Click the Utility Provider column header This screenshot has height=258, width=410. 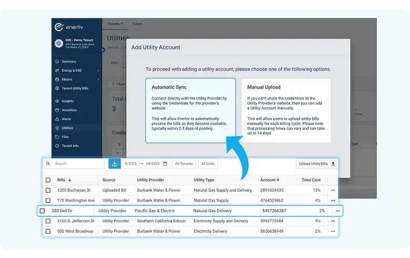[x=151, y=180]
